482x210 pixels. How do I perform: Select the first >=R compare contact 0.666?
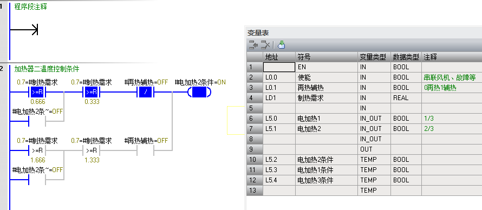37,92
